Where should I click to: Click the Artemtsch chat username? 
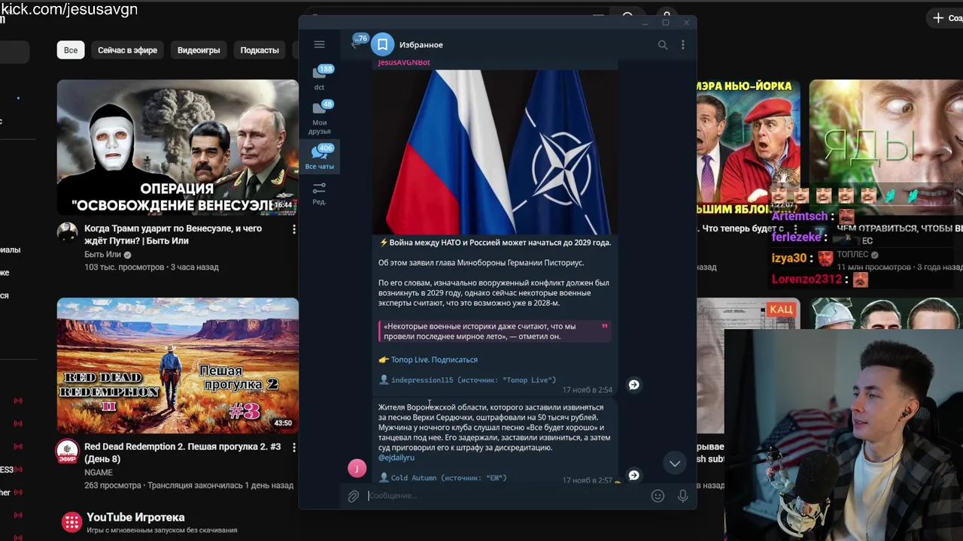point(800,216)
